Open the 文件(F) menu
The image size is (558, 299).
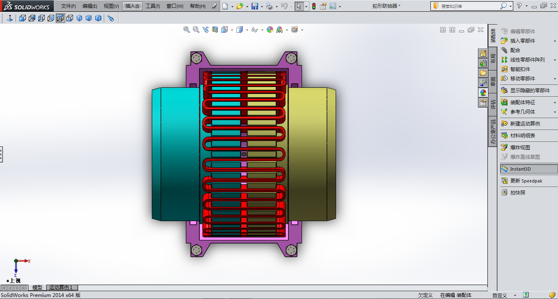point(69,6)
